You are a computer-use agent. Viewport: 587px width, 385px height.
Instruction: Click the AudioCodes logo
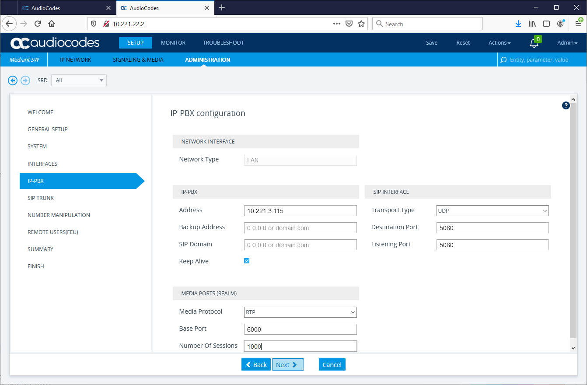[x=55, y=43]
